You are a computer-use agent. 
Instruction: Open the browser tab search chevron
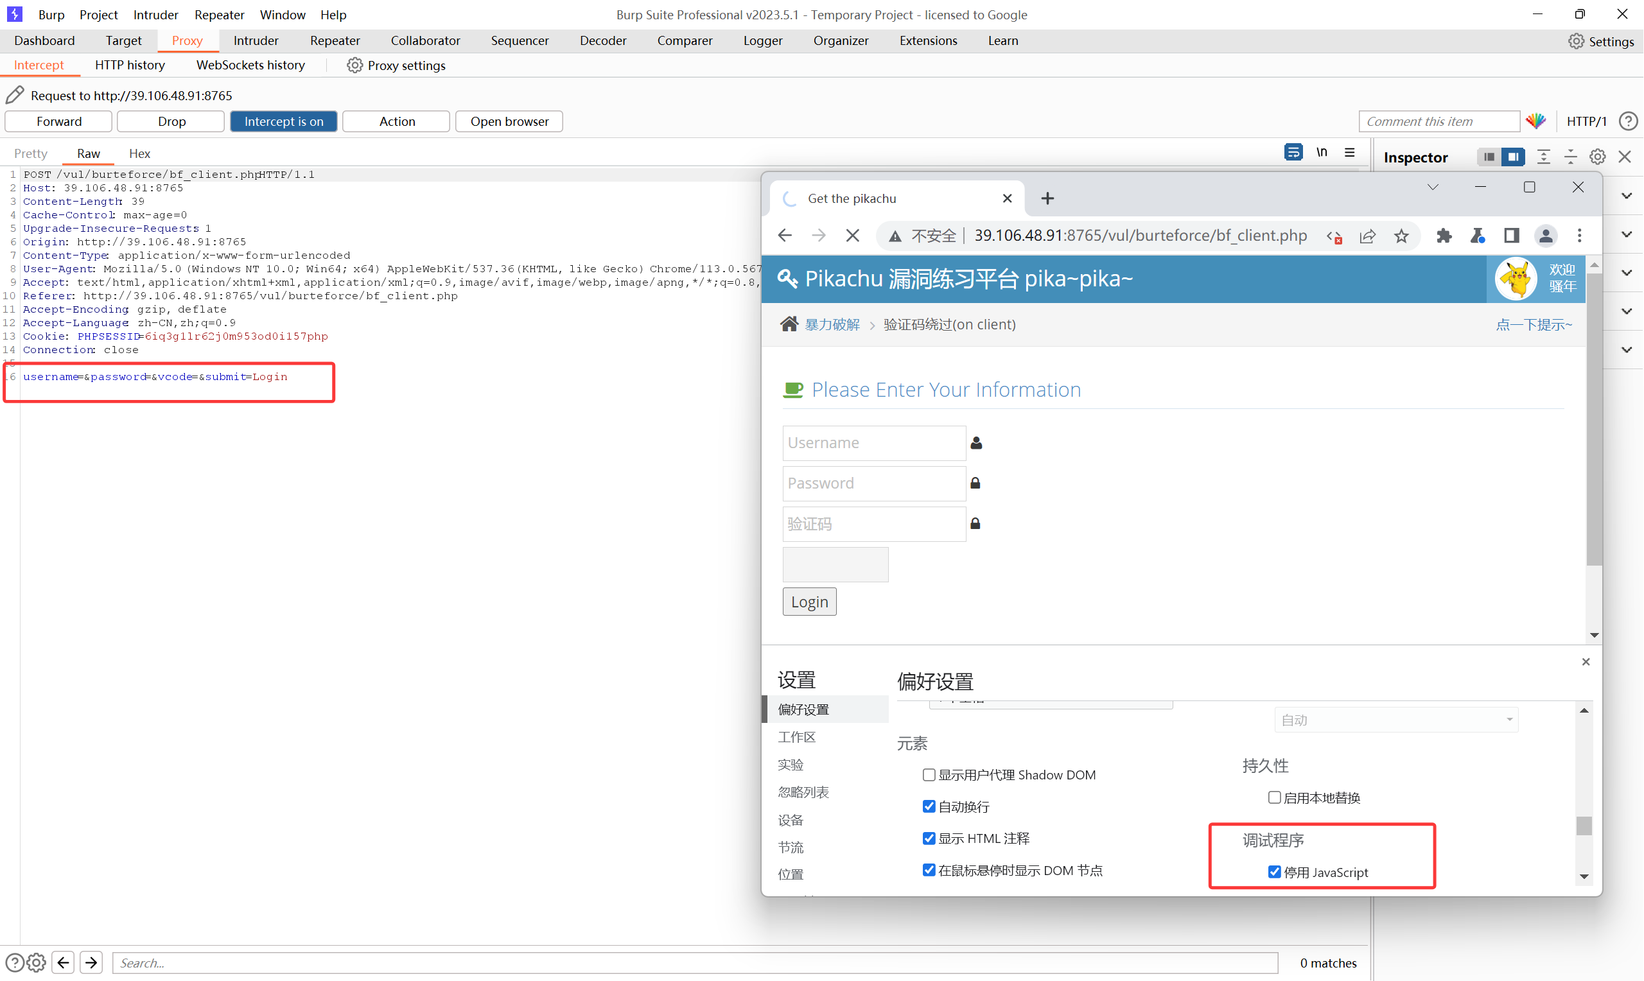(1432, 187)
